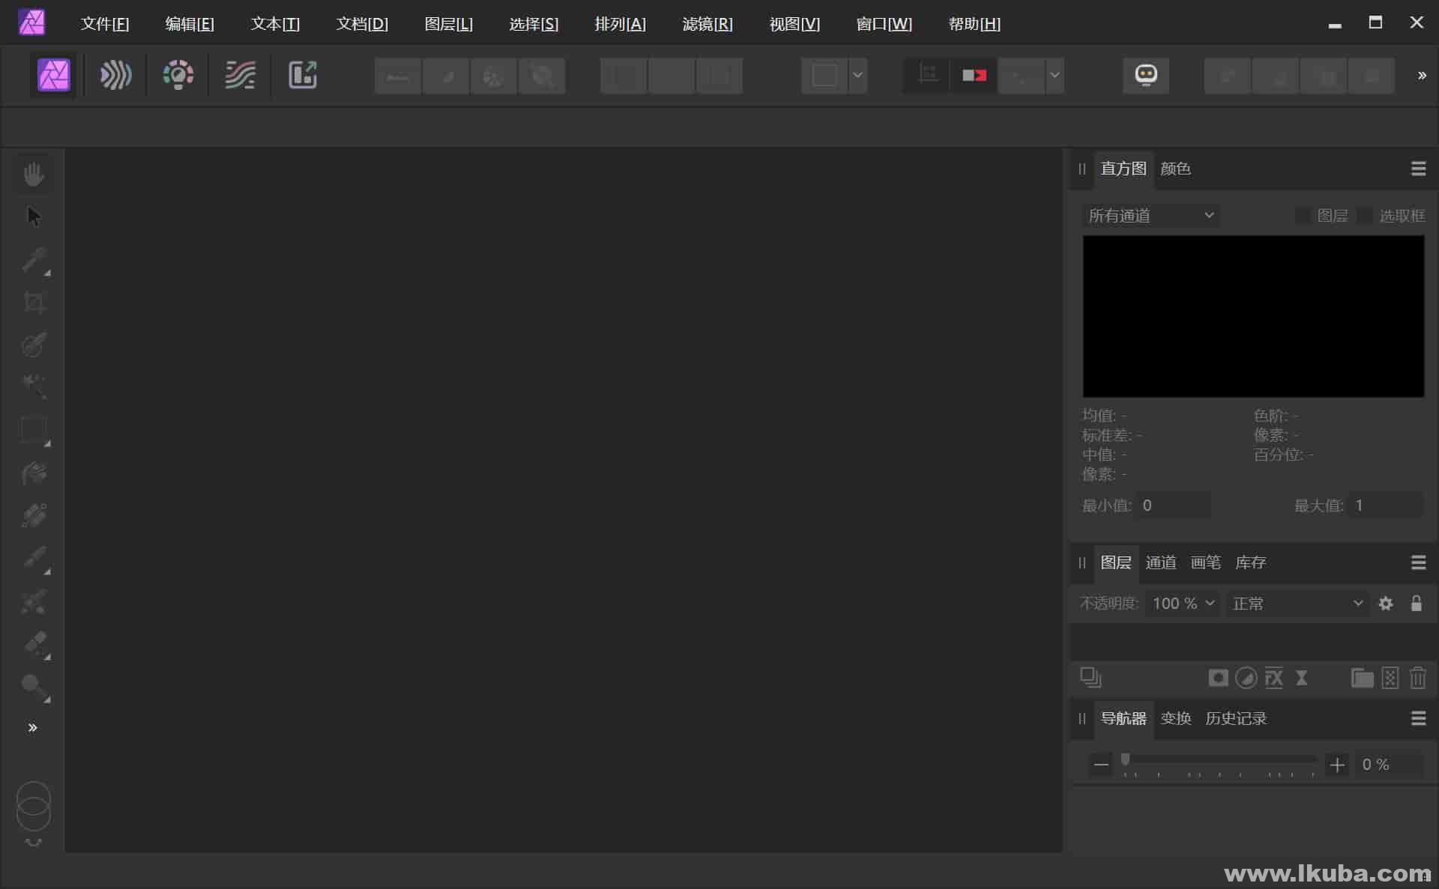This screenshot has height=889, width=1439.
Task: Click the navigator zoom in plus button
Action: coord(1337,765)
